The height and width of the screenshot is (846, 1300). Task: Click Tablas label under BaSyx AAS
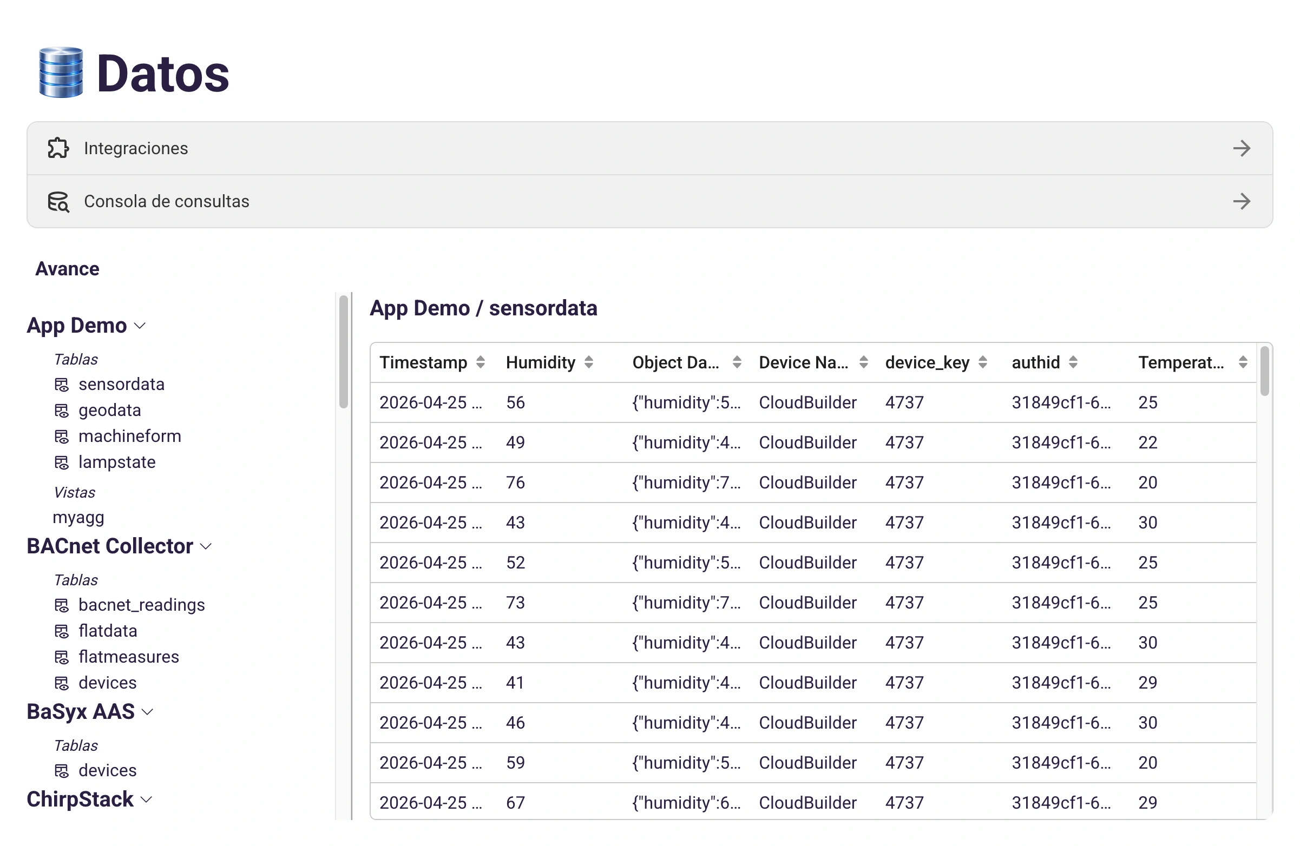[x=76, y=745]
